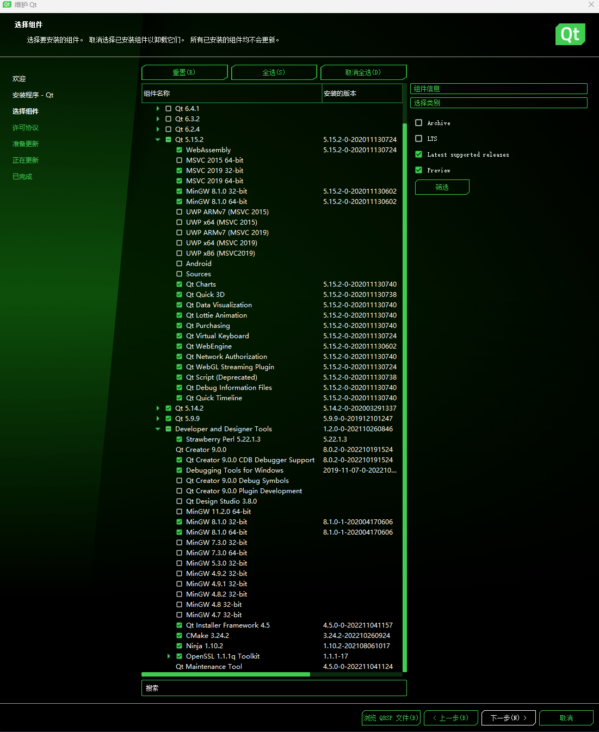Tick the Qt 6.4.1 checkbox
This screenshot has width=599, height=732.
[x=169, y=109]
